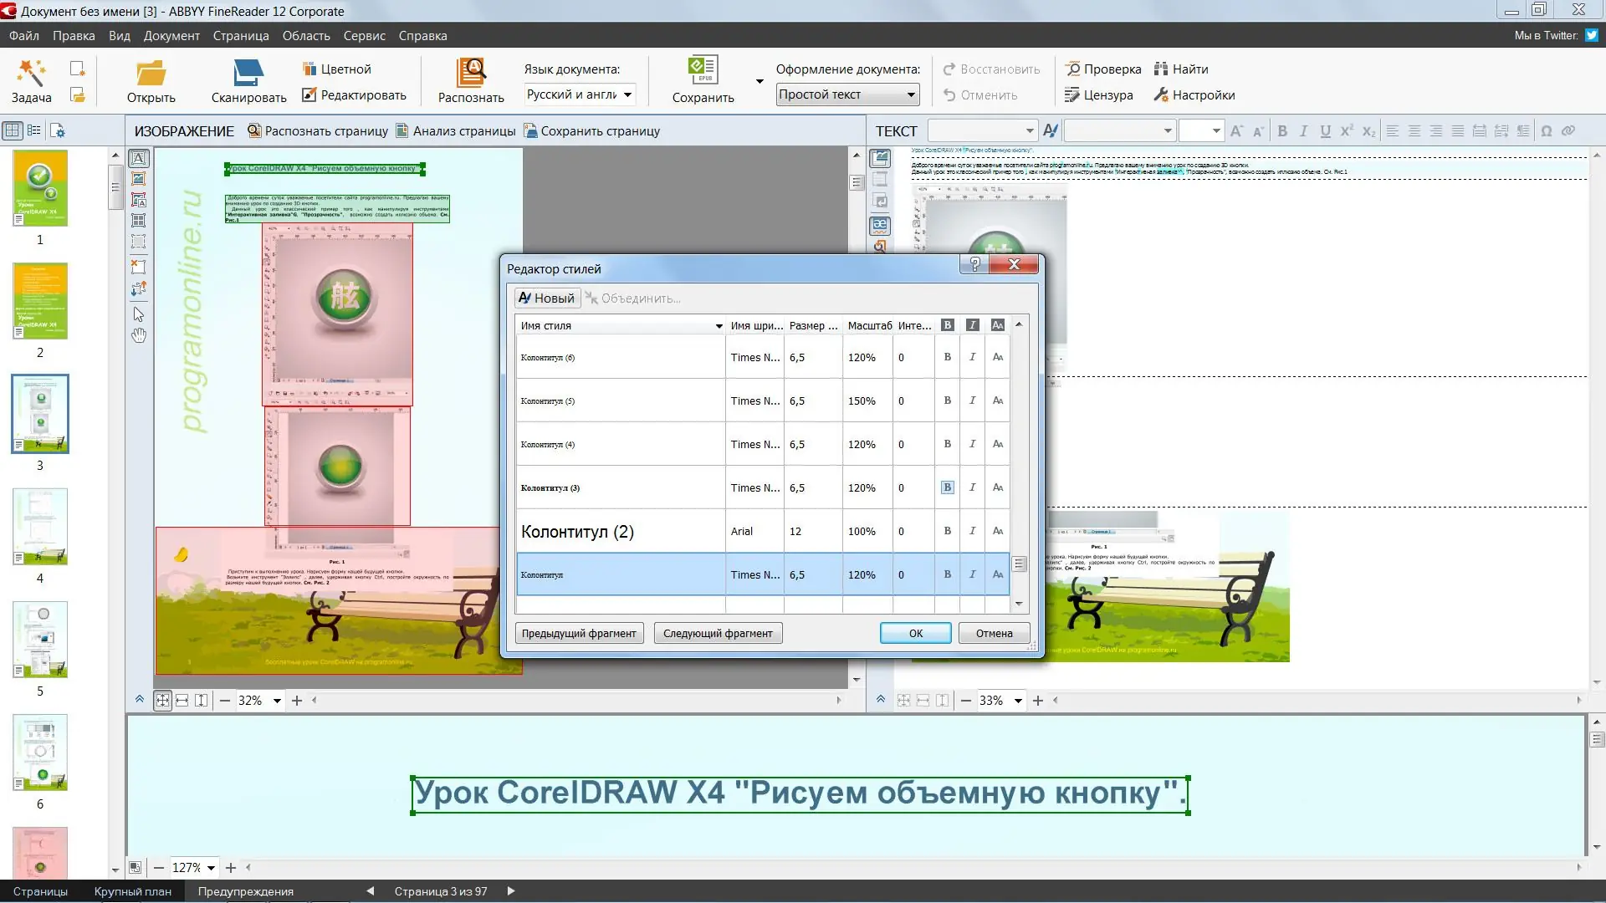This screenshot has width=1606, height=903.
Task: Toggle small caps for Колонтитул (6) style
Action: coord(998,357)
